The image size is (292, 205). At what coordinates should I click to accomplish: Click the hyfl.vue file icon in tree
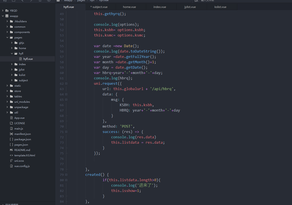click(x=20, y=59)
